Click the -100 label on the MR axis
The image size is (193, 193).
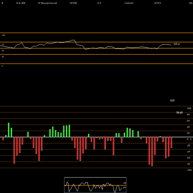189,170
